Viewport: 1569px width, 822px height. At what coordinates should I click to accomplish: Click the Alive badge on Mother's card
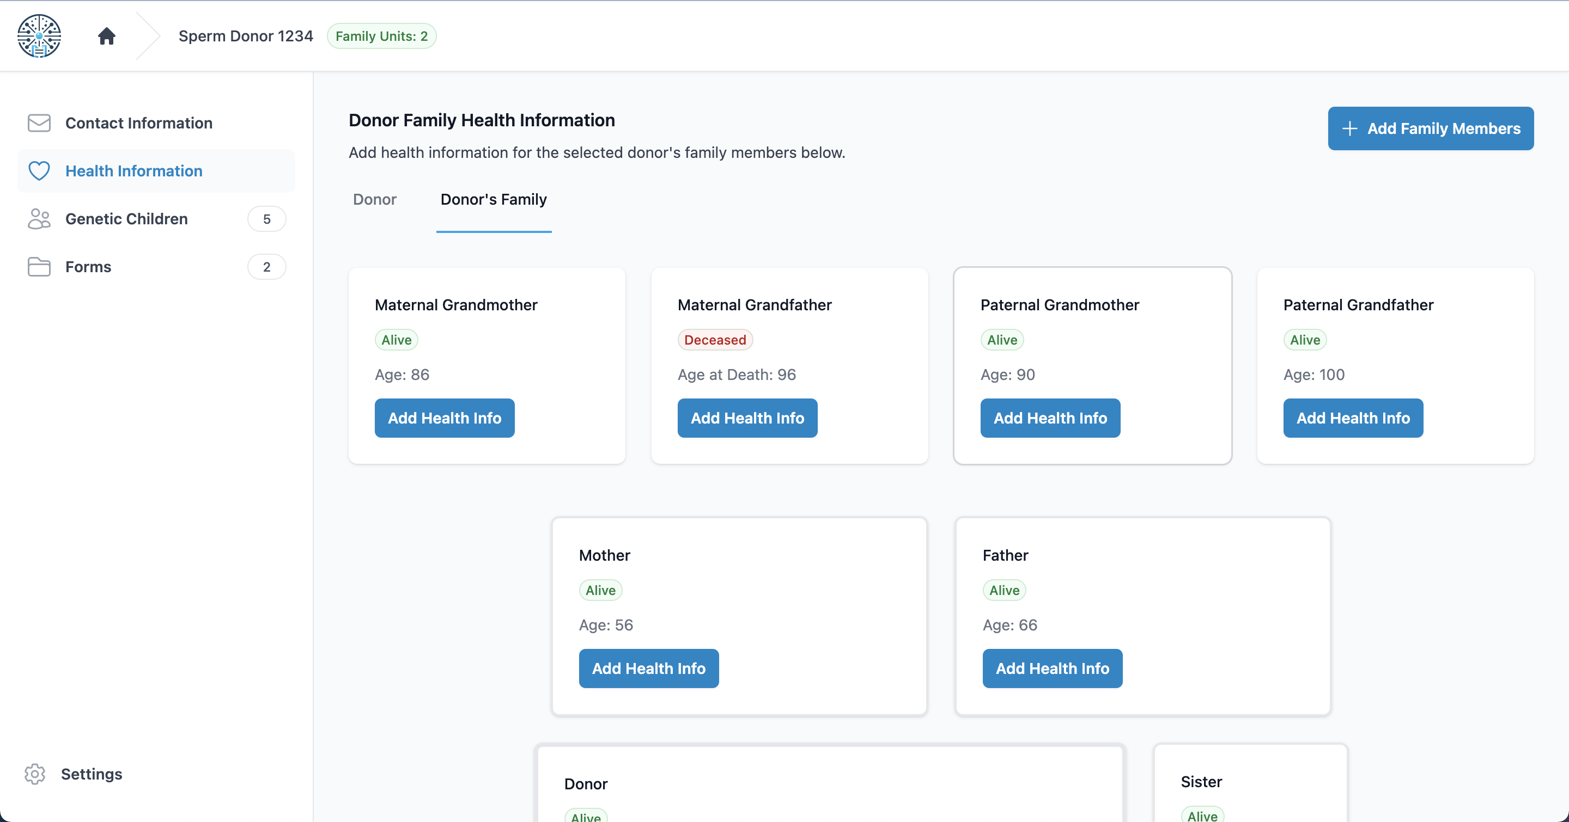(x=600, y=590)
